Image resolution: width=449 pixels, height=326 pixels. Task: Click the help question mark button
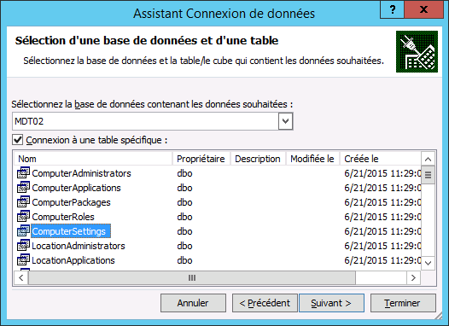pos(393,9)
